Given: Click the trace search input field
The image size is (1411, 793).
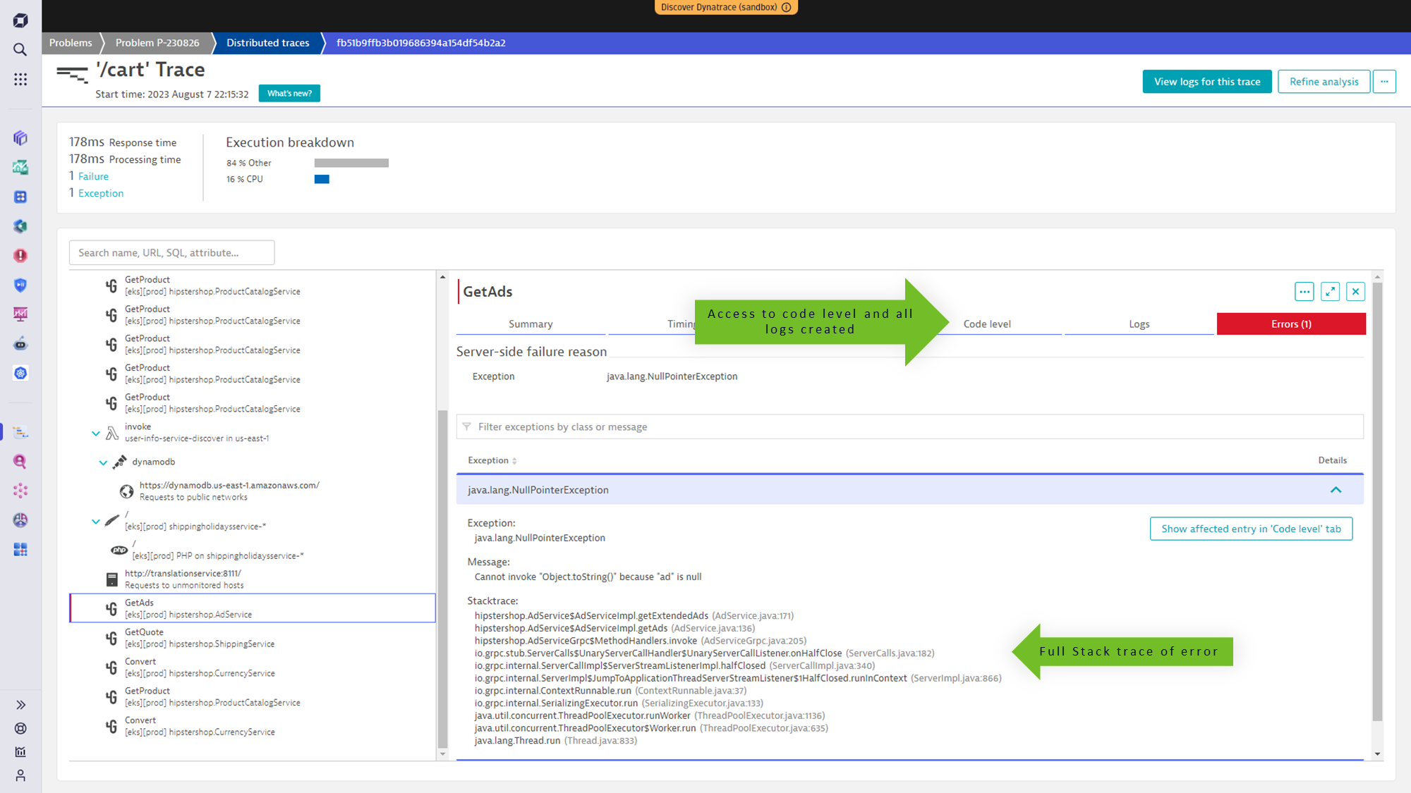Looking at the screenshot, I should [171, 252].
